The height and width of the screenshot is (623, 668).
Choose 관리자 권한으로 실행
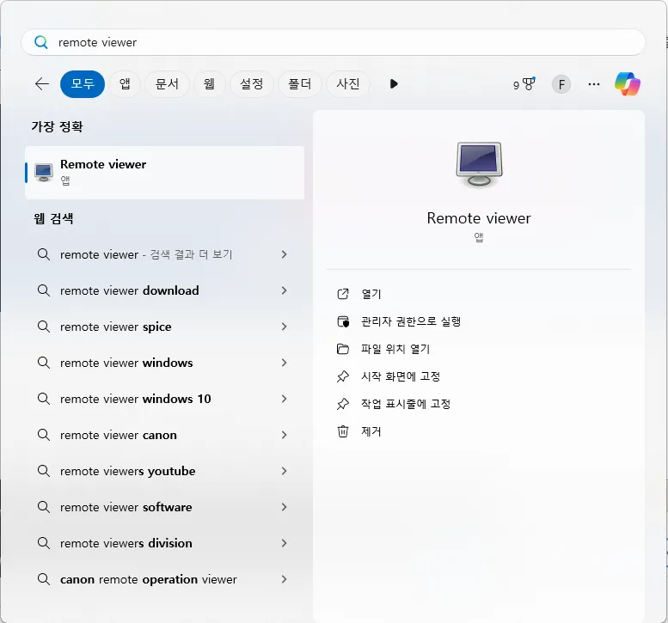pos(411,321)
